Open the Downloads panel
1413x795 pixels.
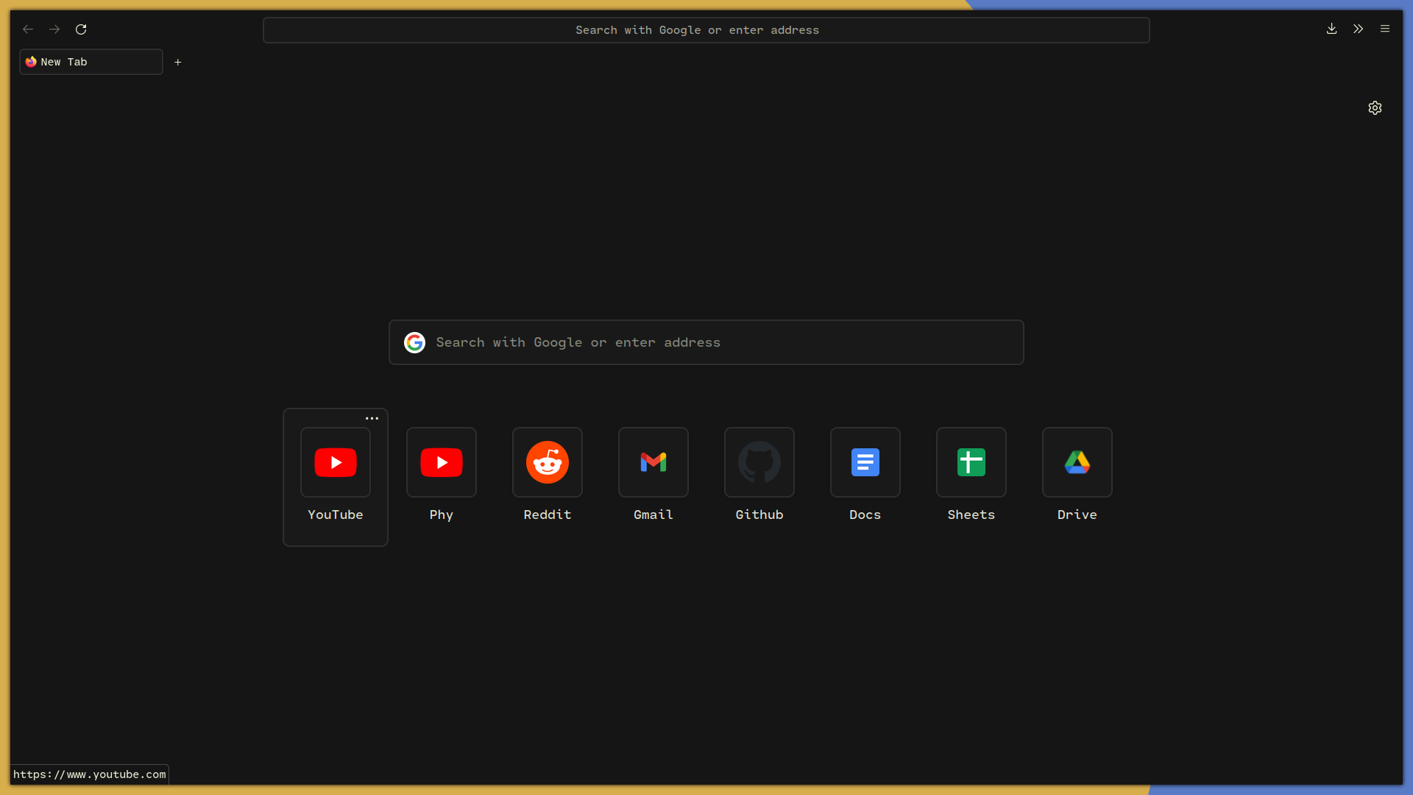[1331, 29]
